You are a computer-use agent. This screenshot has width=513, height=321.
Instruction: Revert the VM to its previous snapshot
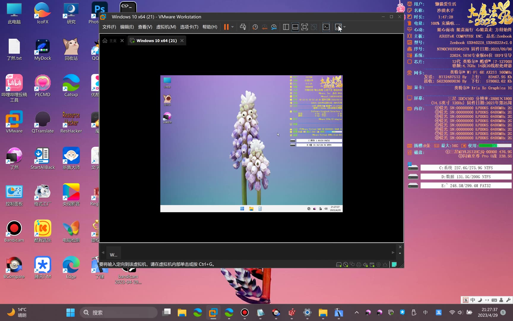point(265,27)
